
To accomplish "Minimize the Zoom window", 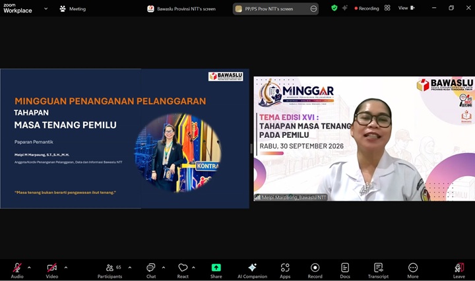I will [434, 8].
